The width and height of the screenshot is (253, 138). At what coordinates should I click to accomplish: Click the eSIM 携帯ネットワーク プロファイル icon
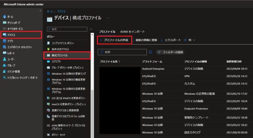[x=48, y=125]
